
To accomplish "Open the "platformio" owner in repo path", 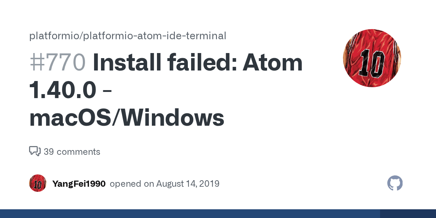I will pyautogui.click(x=49, y=36).
